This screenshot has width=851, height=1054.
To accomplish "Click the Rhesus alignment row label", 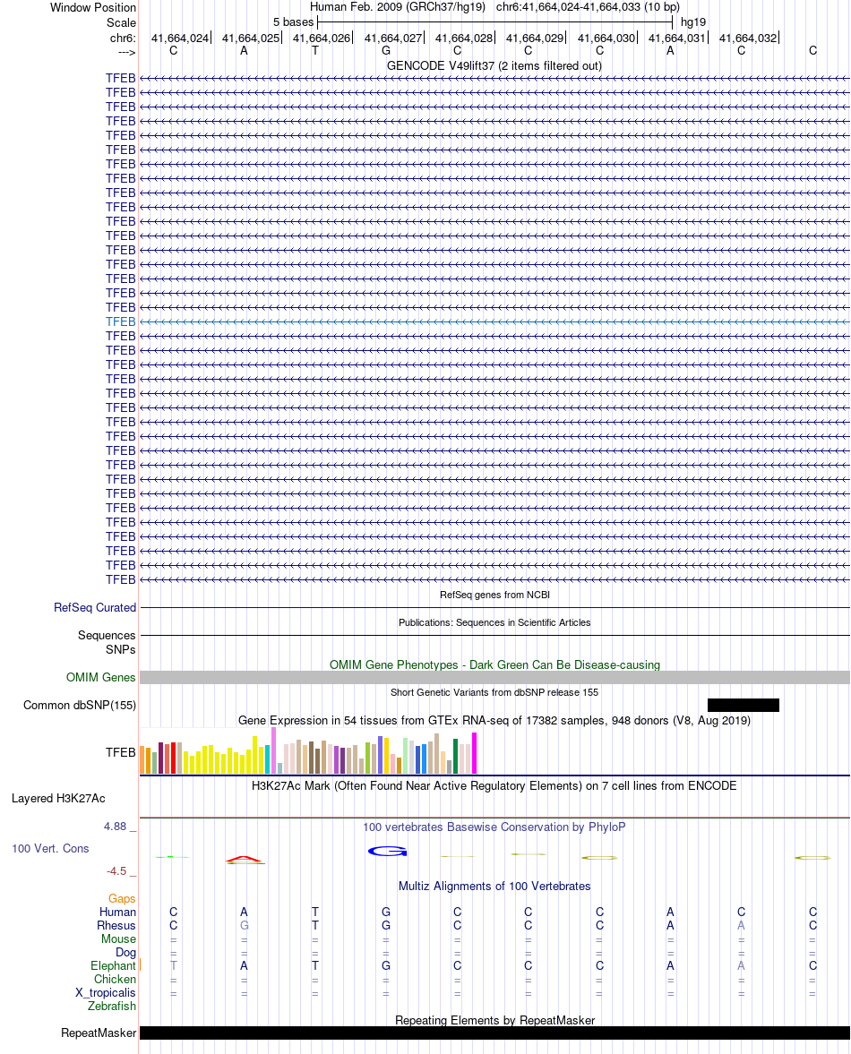I will pos(116,925).
